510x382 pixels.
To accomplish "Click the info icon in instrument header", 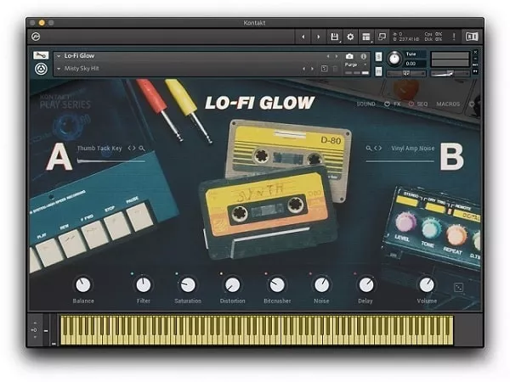I will coord(364,56).
